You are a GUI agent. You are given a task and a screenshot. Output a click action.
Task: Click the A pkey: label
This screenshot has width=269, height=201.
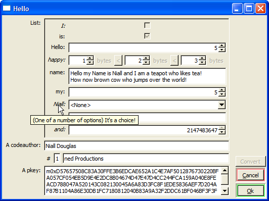tap(31, 170)
